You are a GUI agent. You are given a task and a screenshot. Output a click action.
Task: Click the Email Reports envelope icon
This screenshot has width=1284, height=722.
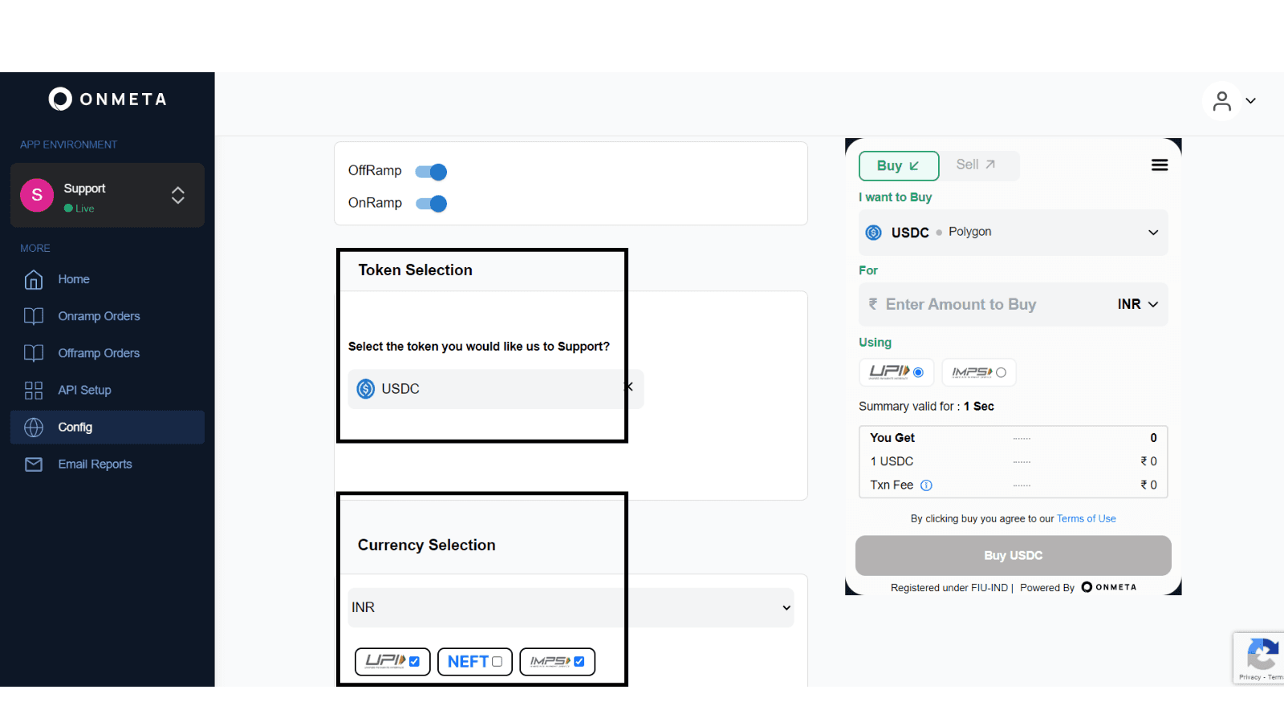34,464
